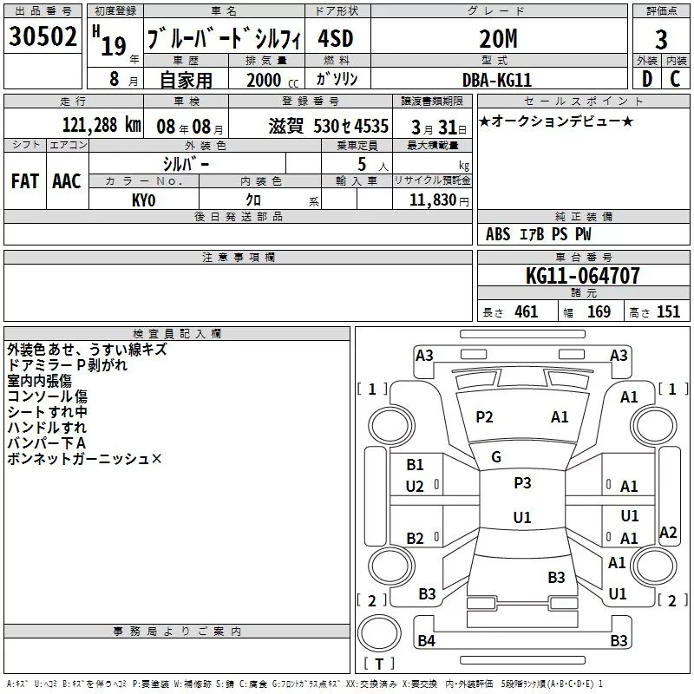Click the model code DBA-KG11

(496, 80)
